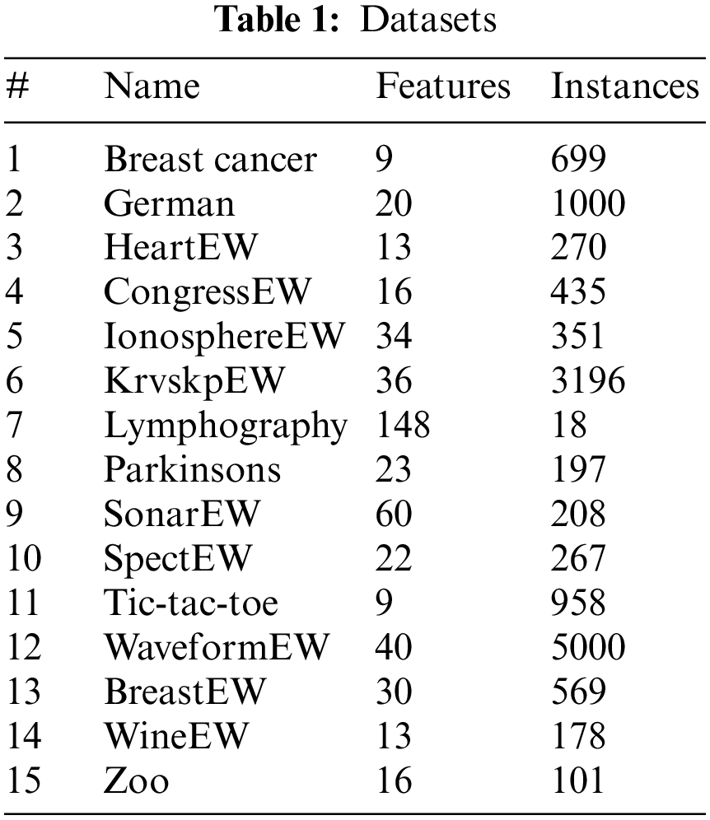Screen dimensions: 710x820
Task: Select the Lymphography features value 148
Action: [403, 426]
